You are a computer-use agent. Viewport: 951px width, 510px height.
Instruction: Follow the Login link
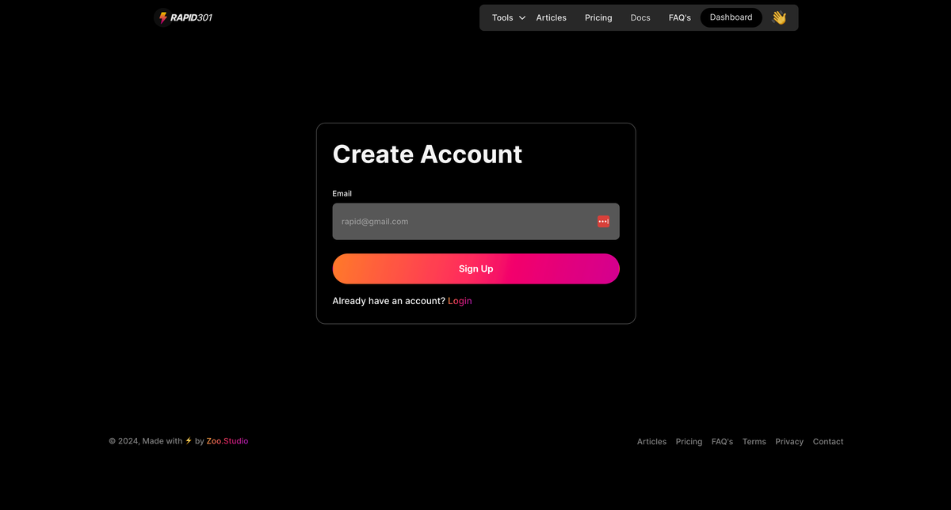[460, 301]
